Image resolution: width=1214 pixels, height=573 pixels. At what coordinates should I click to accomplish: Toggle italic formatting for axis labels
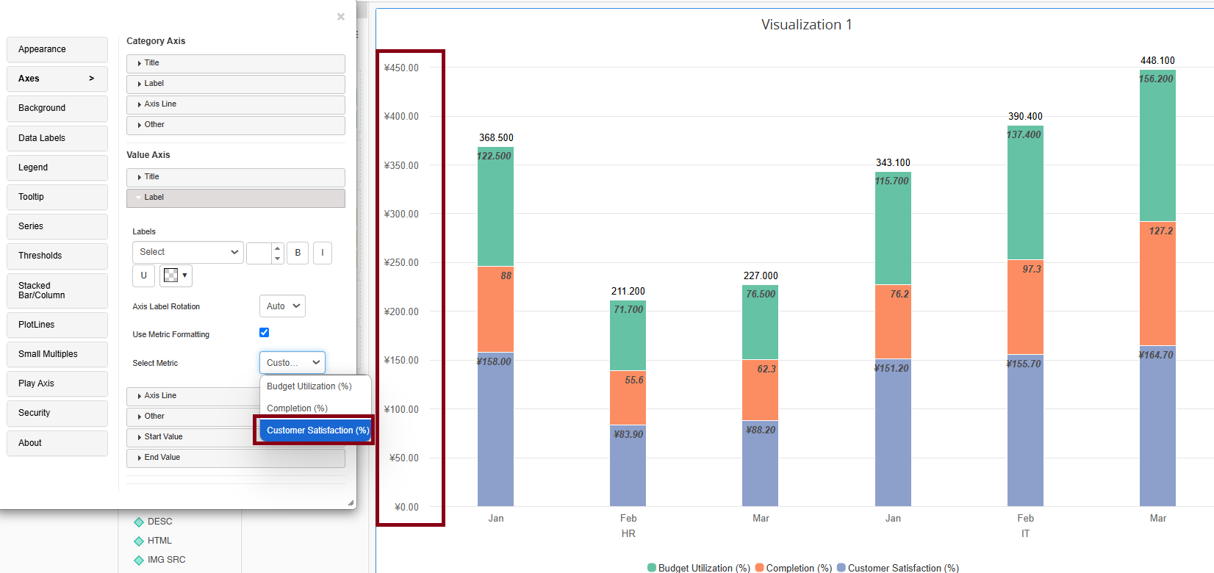click(322, 253)
